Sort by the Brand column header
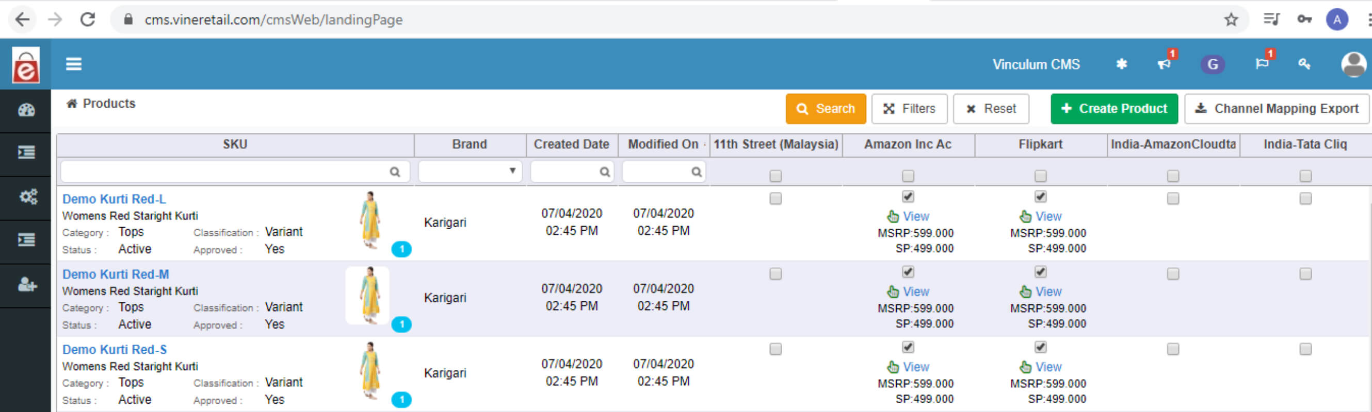1372x412 pixels. (x=470, y=145)
